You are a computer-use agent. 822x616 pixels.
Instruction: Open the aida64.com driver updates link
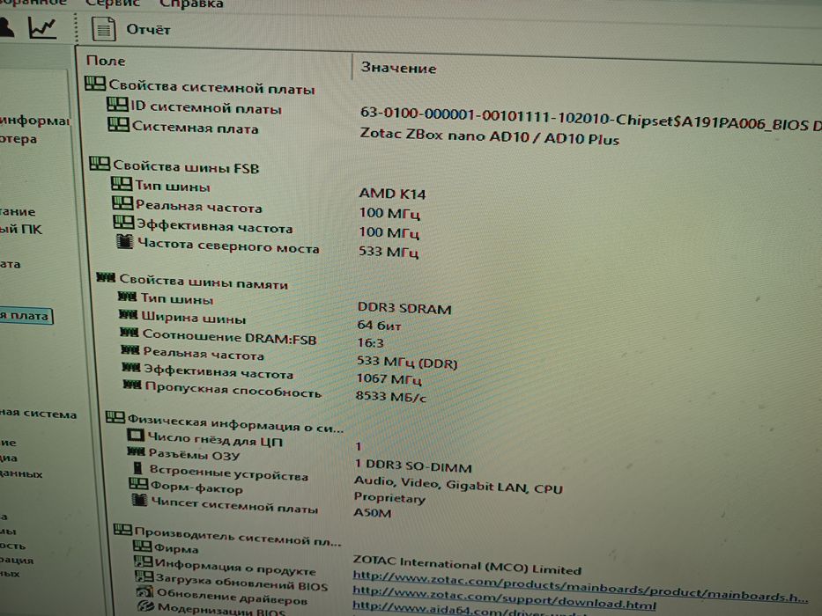470,610
